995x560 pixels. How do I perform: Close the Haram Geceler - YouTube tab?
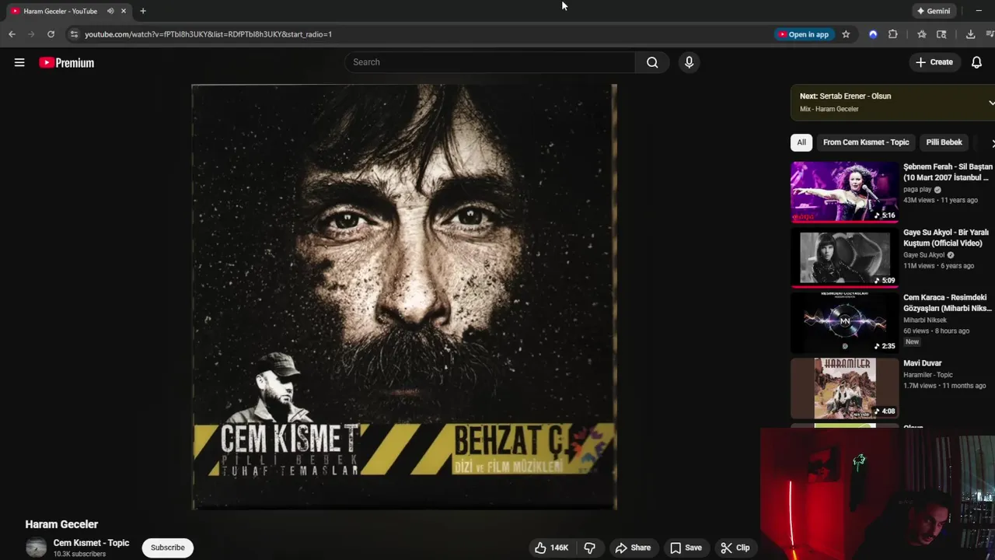[123, 11]
